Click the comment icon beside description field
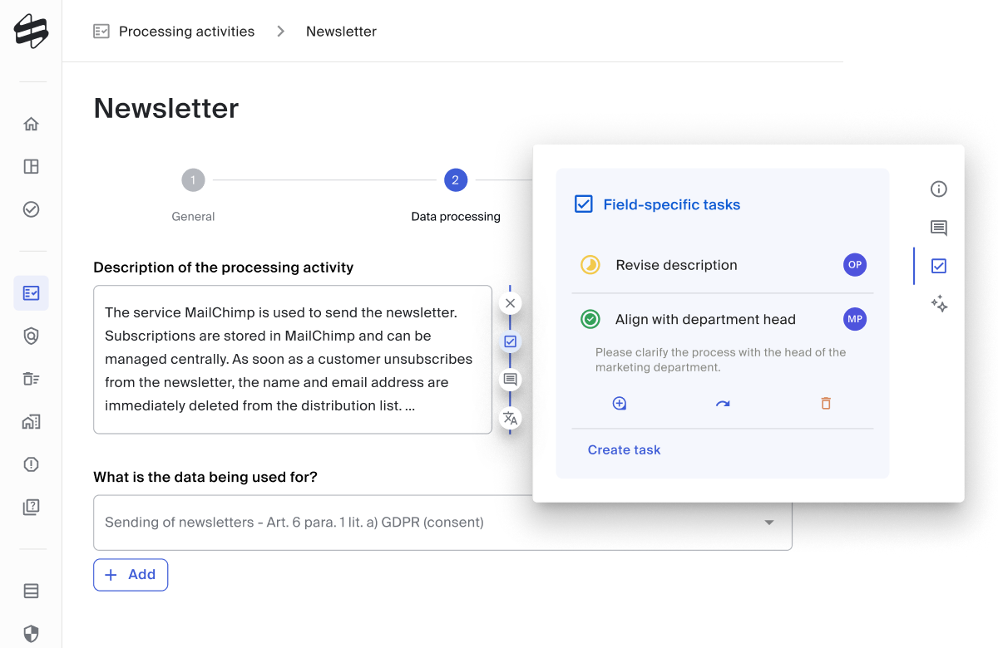998x648 pixels. 511,380
